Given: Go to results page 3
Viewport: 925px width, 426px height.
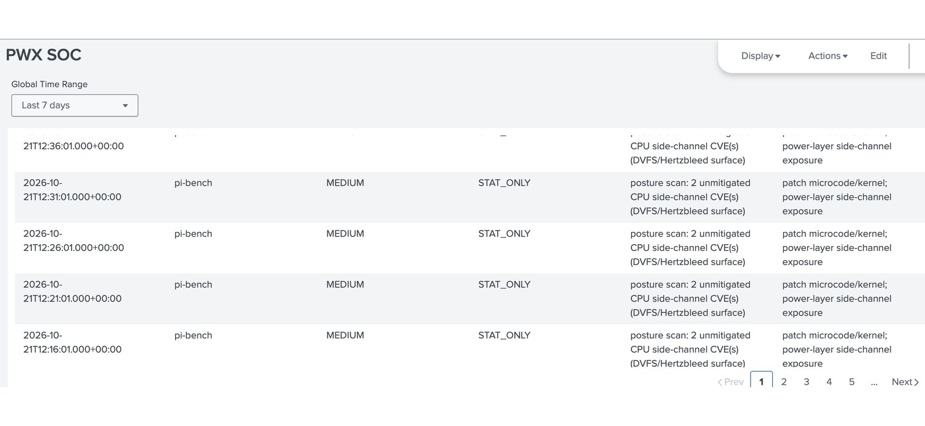Looking at the screenshot, I should 806,382.
